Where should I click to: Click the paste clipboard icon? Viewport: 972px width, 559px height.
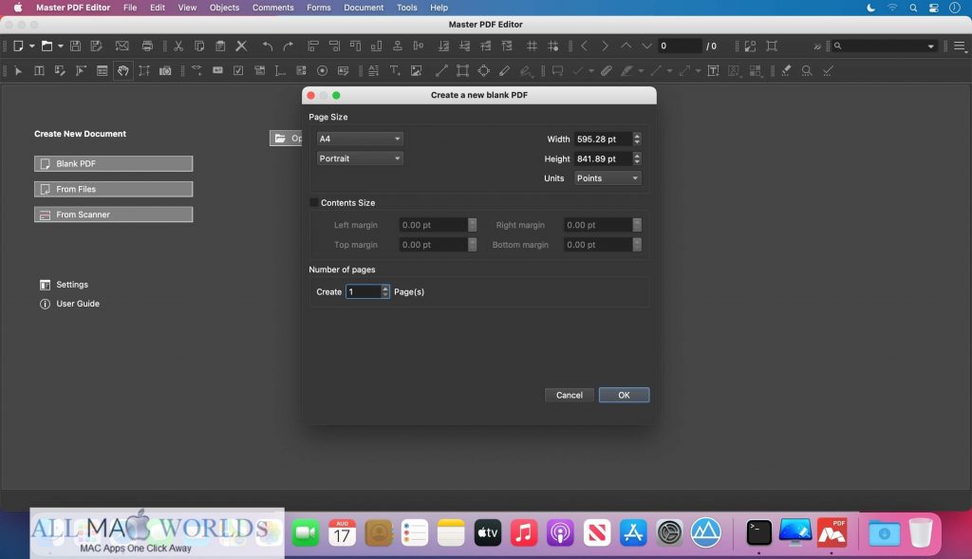pyautogui.click(x=220, y=46)
